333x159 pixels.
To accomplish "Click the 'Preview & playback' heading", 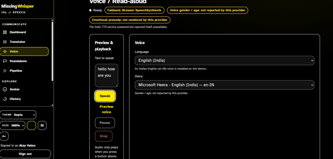I will (104, 46).
